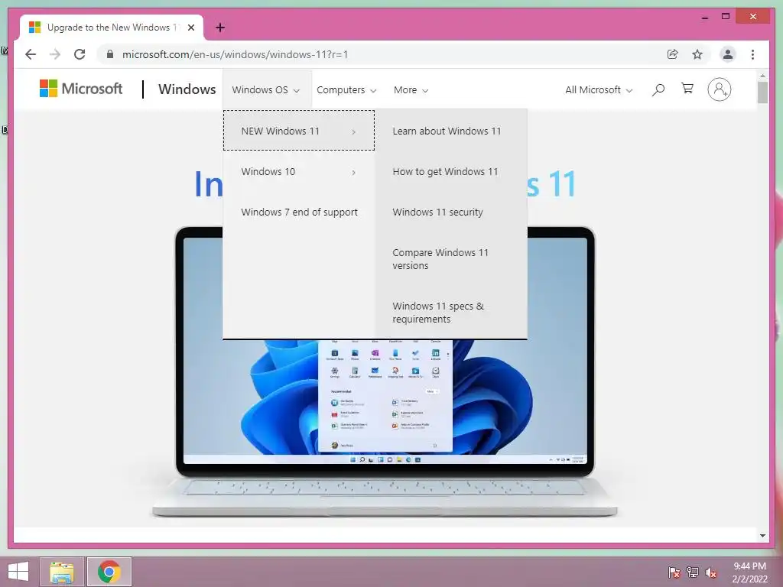Click Action Center flag tray icon
Screen dimensions: 783x587
674,572
